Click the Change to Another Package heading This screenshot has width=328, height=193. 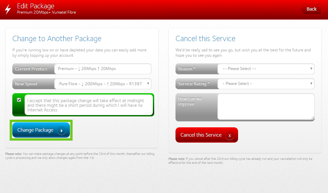[x=57, y=39]
